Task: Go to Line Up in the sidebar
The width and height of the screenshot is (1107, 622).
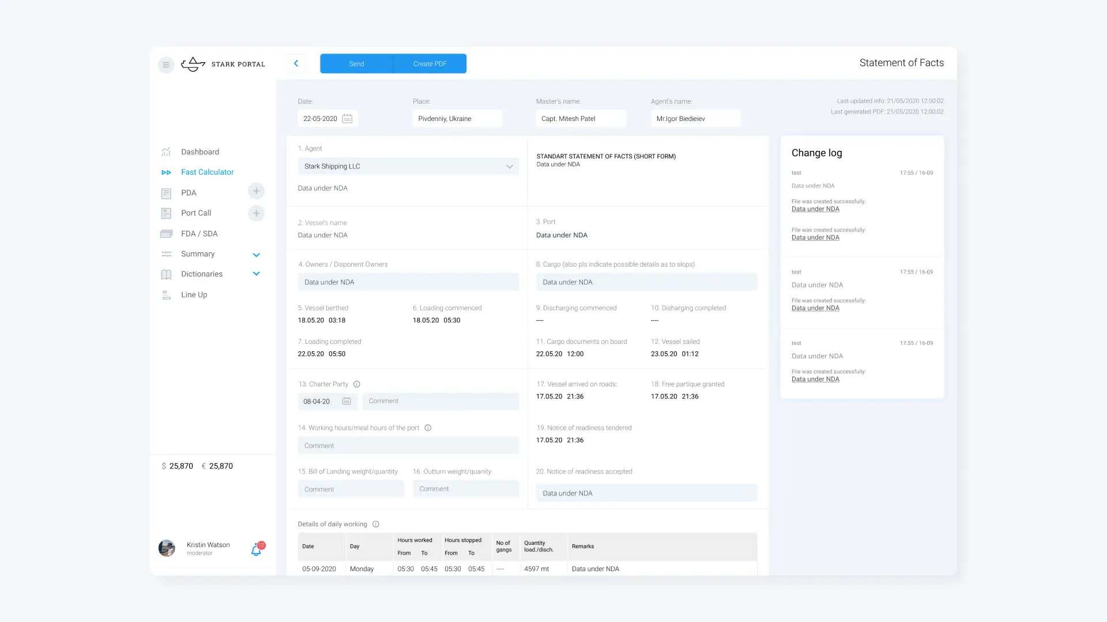Action: 194,295
